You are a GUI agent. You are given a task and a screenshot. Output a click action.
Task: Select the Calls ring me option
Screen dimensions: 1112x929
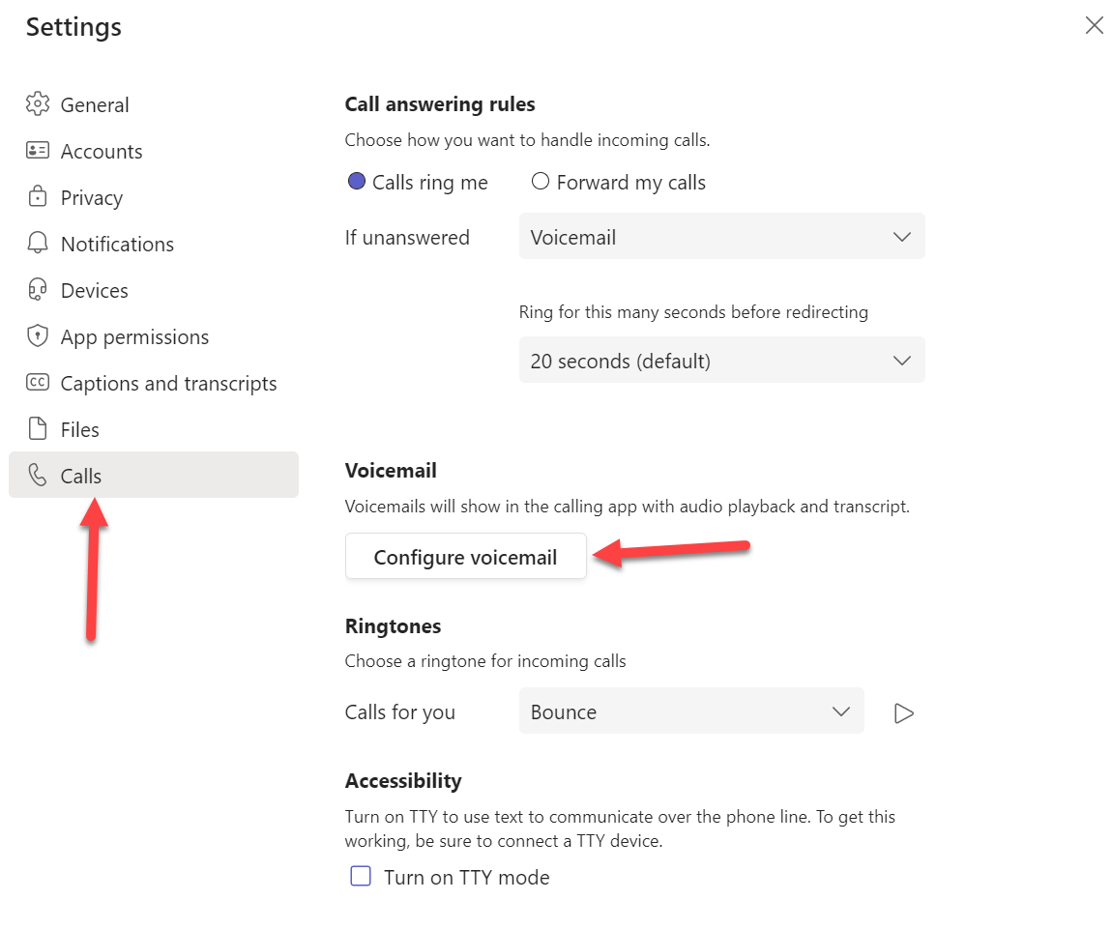point(357,182)
